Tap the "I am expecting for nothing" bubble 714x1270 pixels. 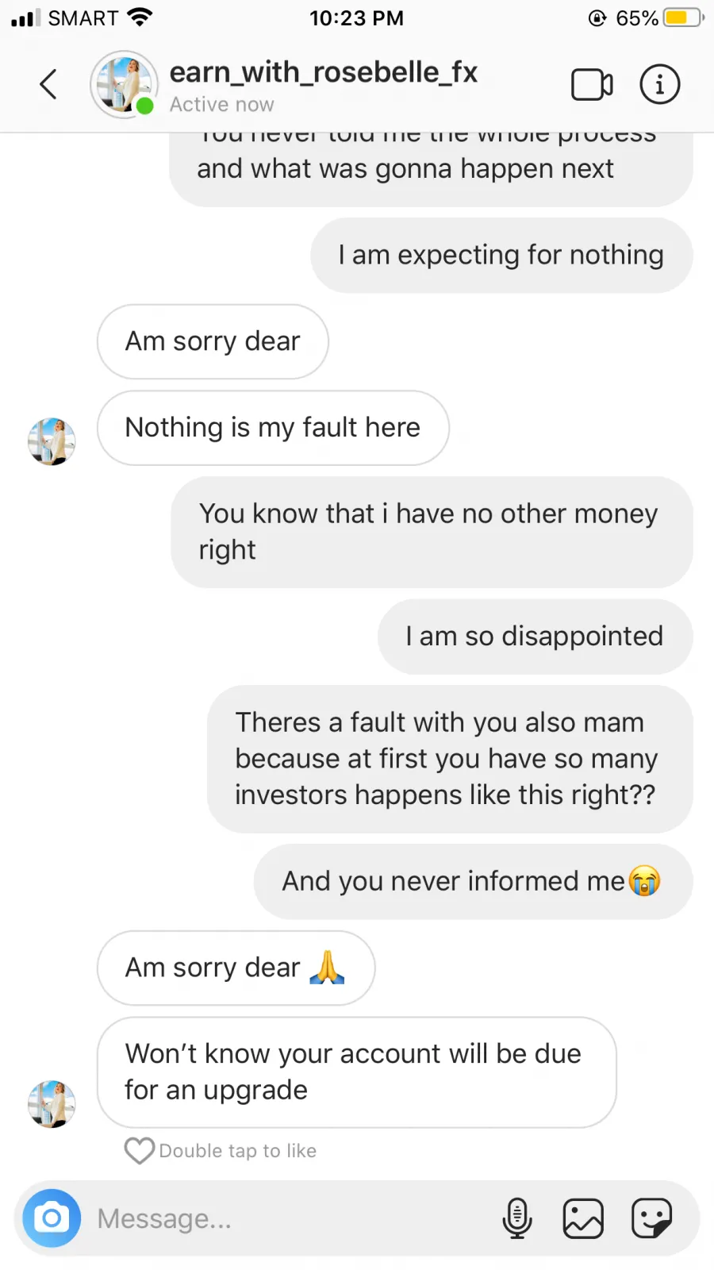tap(501, 256)
